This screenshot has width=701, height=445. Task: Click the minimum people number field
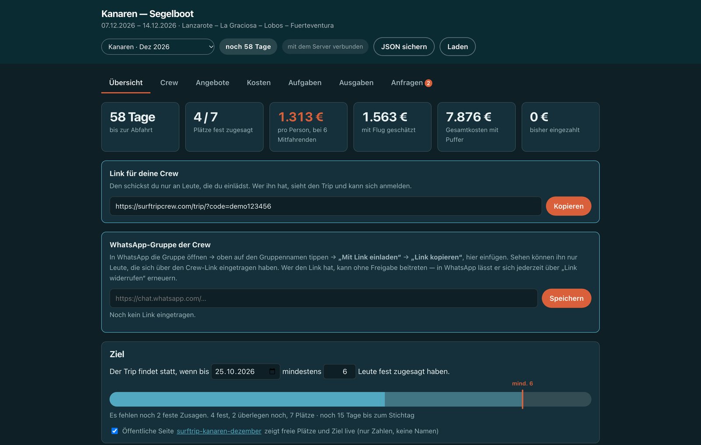pos(340,371)
